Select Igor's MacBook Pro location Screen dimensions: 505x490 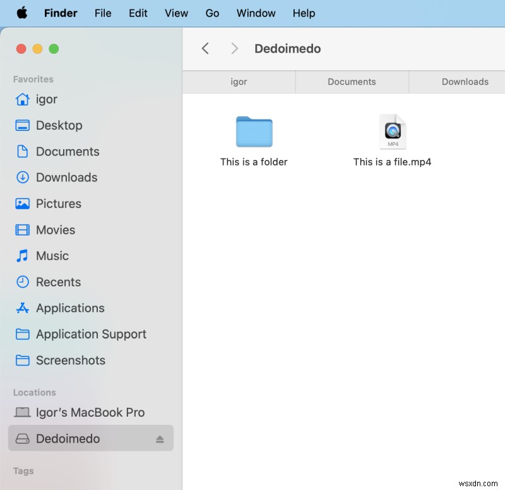click(90, 412)
